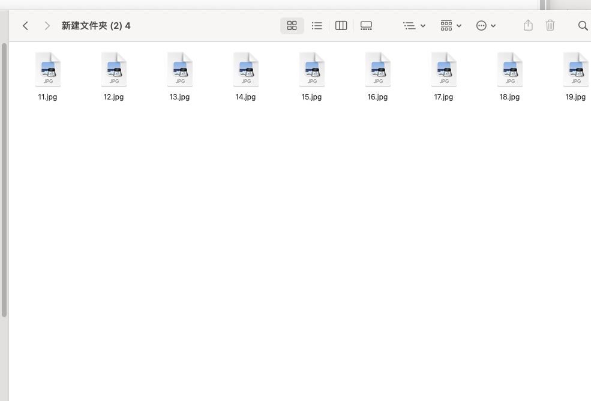The image size is (591, 401).
Task: Select the 17.jpg file icon
Action: tap(444, 70)
